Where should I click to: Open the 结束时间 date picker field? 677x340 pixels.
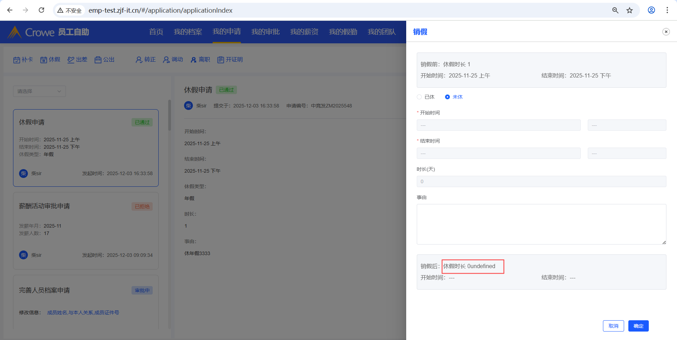point(499,153)
